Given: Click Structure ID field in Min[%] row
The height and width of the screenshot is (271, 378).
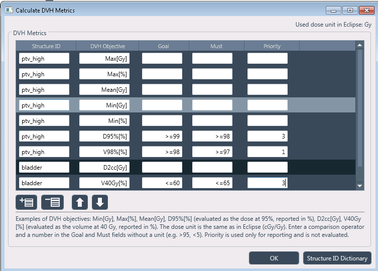Looking at the screenshot, I should click(44, 121).
